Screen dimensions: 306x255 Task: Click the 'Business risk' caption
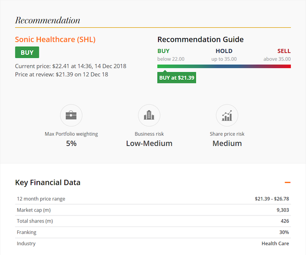pyautogui.click(x=149, y=134)
